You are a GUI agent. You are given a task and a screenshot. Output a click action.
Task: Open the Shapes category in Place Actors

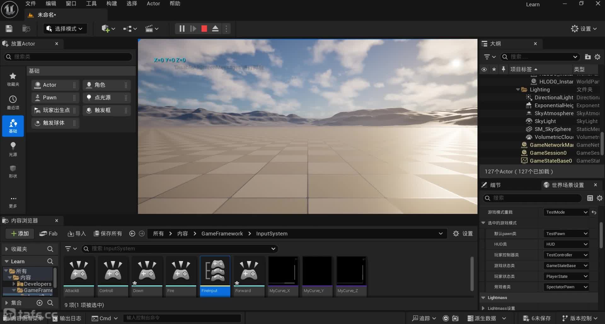[x=13, y=171]
